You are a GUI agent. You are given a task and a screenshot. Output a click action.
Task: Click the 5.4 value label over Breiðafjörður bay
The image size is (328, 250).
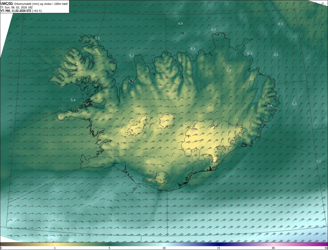[73, 100]
